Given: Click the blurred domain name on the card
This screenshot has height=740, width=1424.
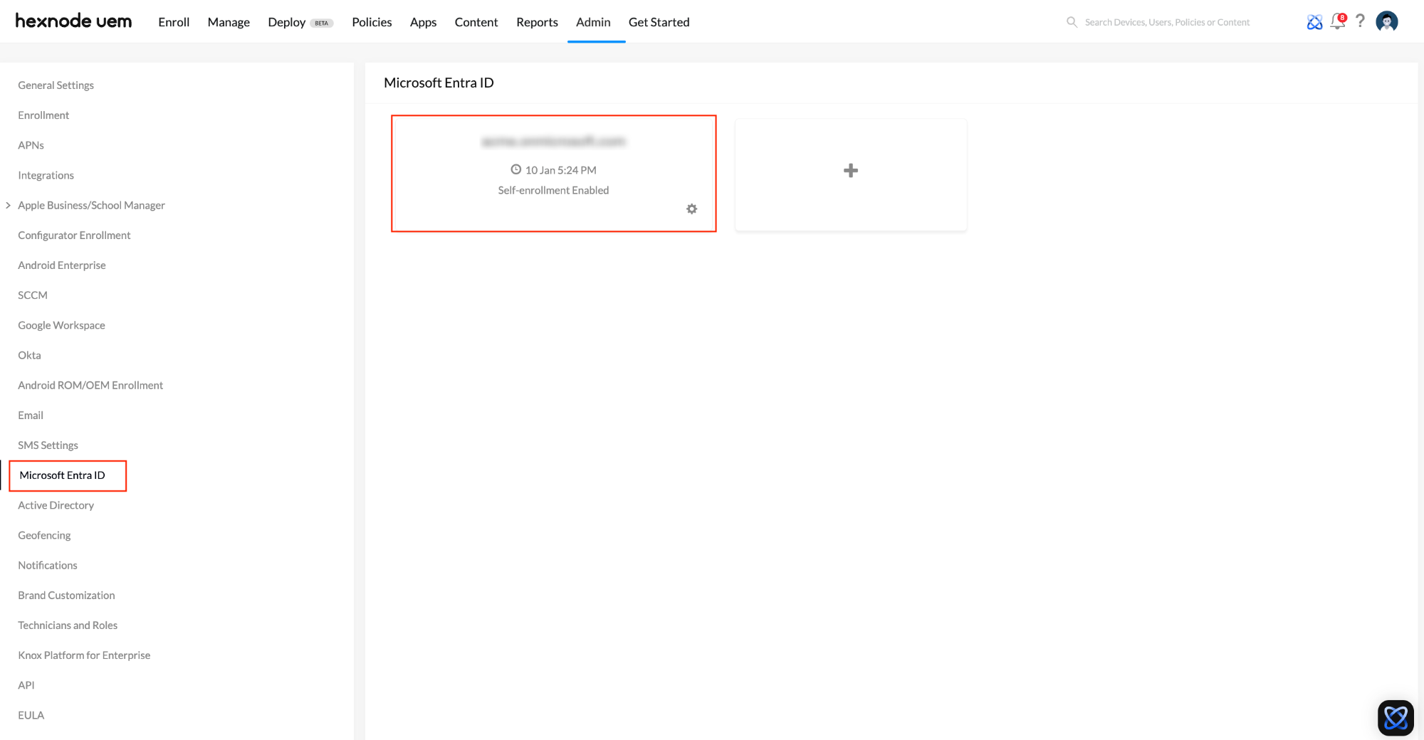Looking at the screenshot, I should (x=553, y=142).
